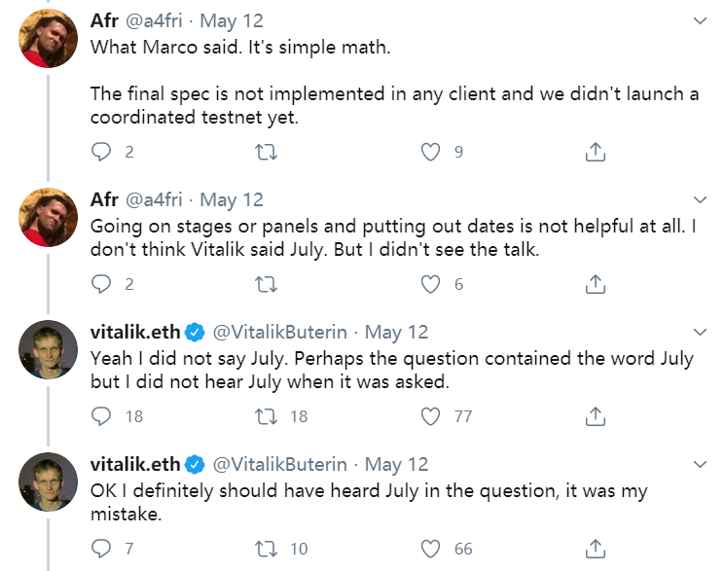Like Afr's tweet with 9 likes

click(431, 152)
